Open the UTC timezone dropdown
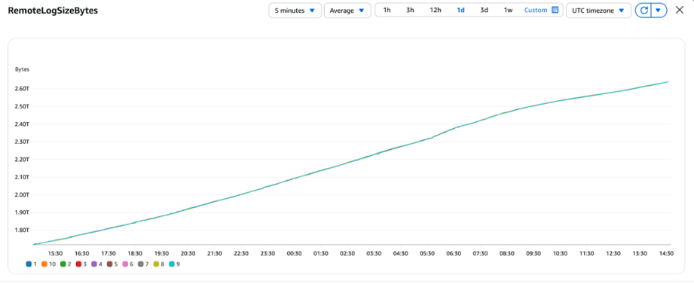This screenshot has width=694, height=284. 598,11
